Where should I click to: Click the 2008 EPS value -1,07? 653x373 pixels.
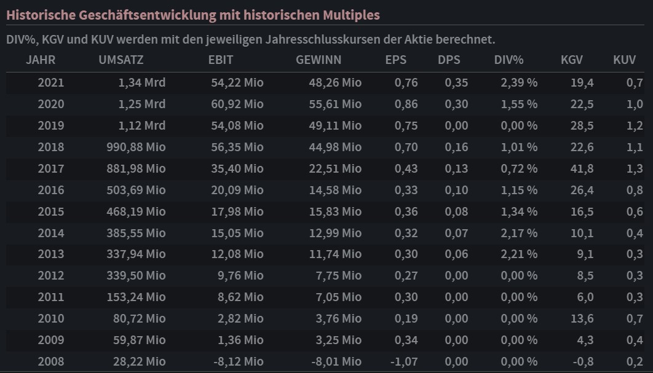pyautogui.click(x=404, y=361)
